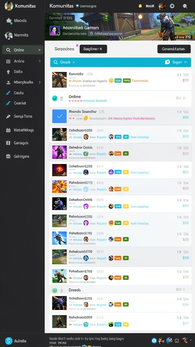Select Sempi Toms in the sidebar
Screen dimensions: 195x347
(23, 117)
